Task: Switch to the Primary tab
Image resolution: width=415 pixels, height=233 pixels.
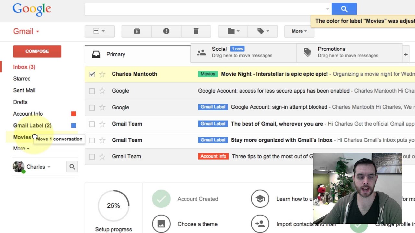Action: tap(137, 54)
